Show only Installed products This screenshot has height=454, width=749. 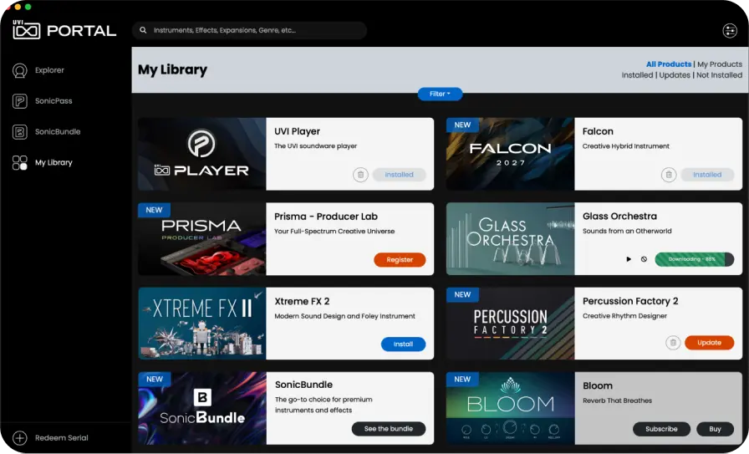637,75
